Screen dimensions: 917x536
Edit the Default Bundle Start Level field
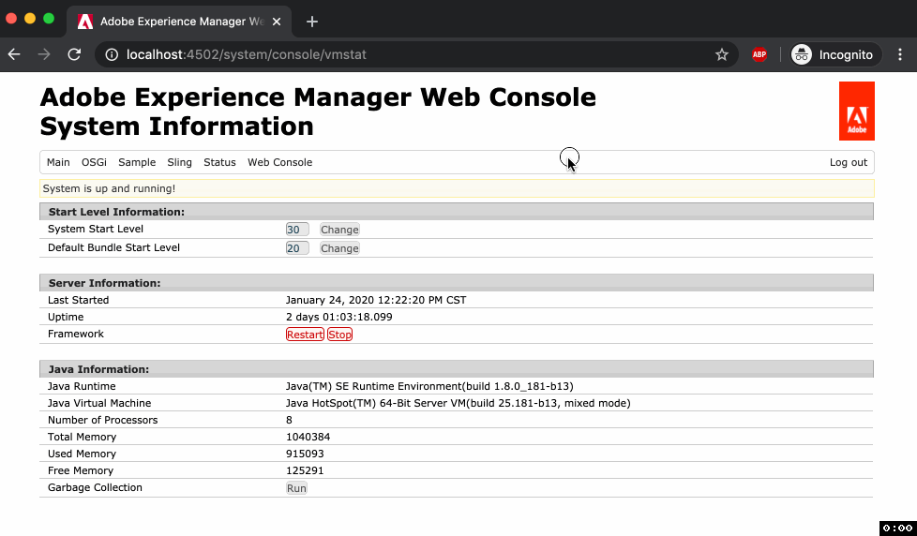[x=296, y=248]
